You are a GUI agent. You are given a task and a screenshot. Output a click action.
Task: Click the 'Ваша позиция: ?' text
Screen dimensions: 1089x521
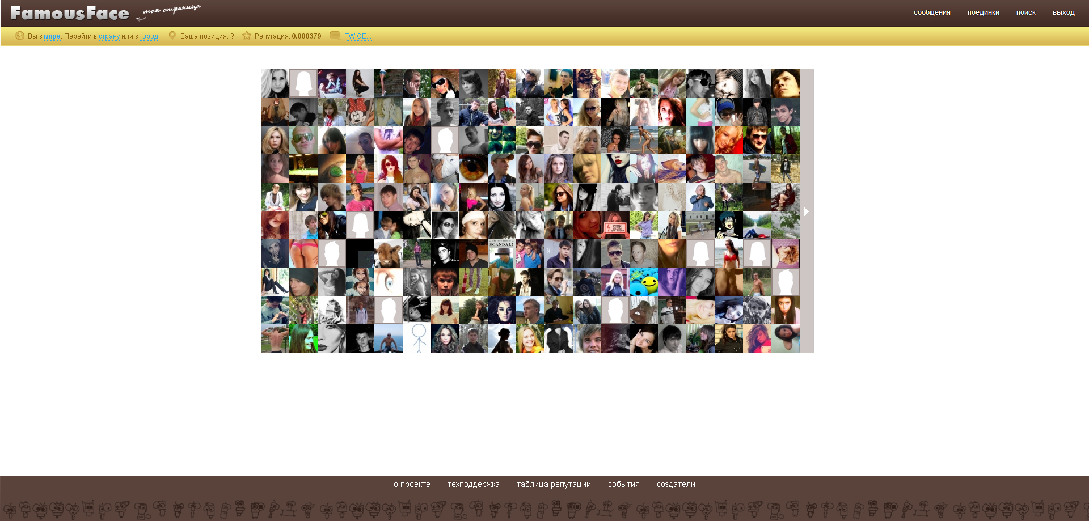[x=207, y=36]
